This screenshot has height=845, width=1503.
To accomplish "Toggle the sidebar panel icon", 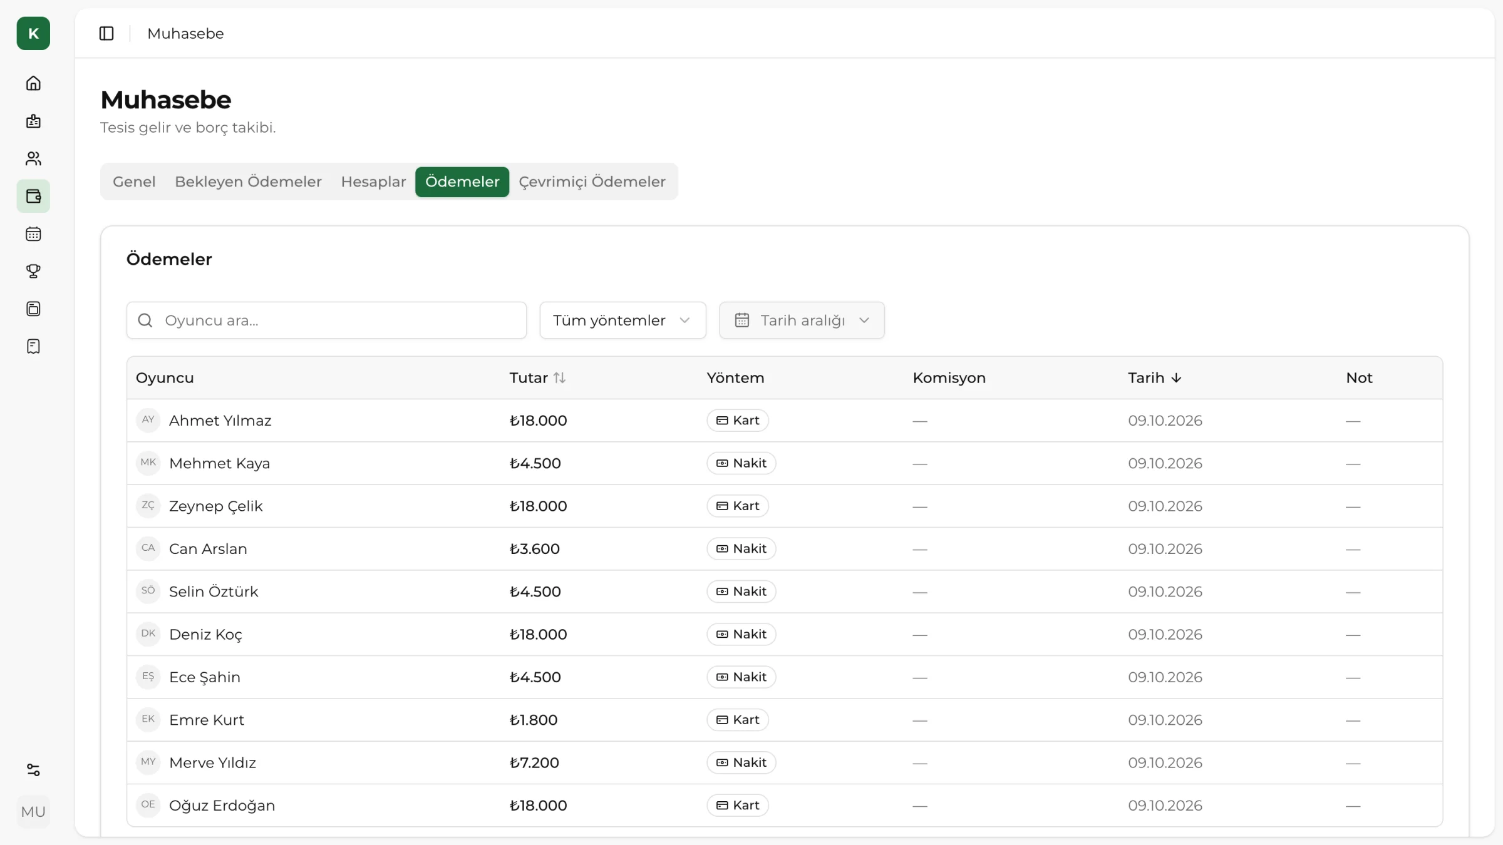I will (x=106, y=33).
